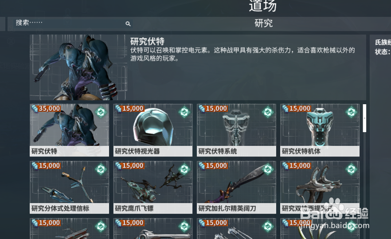Click the green badge on 研究鹰爪飞镖

184,169
